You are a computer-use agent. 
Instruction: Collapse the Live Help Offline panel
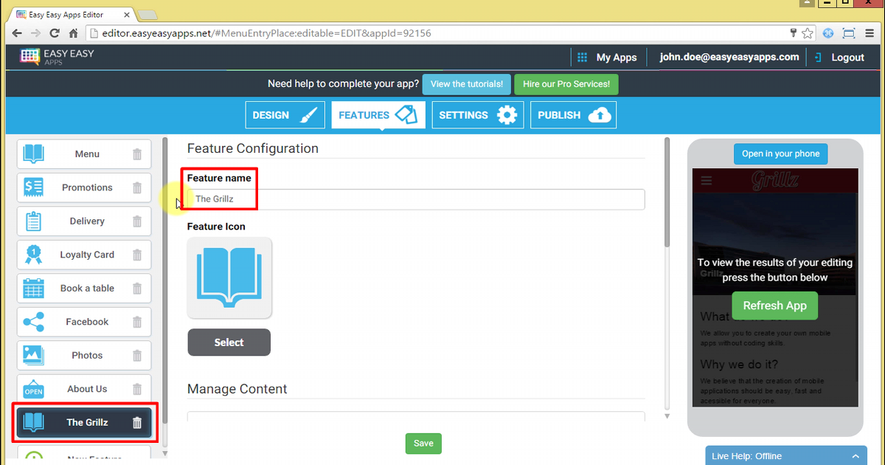854,455
